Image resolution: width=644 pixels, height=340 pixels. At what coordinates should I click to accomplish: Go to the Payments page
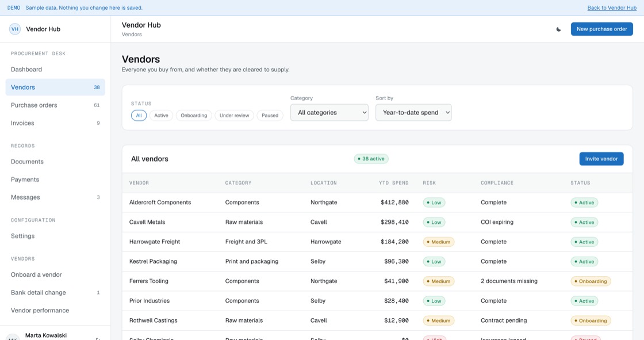(x=55, y=179)
